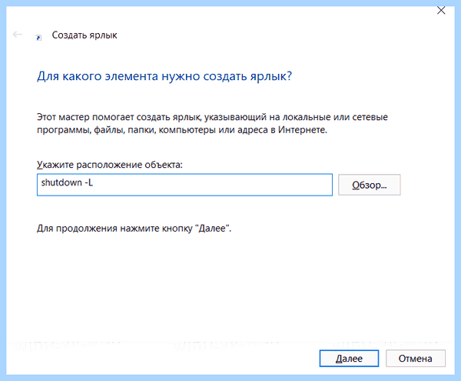Click the back arrow in the wizard header

pos(18,35)
